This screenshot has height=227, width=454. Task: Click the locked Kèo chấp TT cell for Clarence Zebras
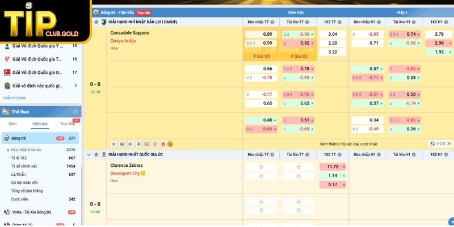click(260, 167)
